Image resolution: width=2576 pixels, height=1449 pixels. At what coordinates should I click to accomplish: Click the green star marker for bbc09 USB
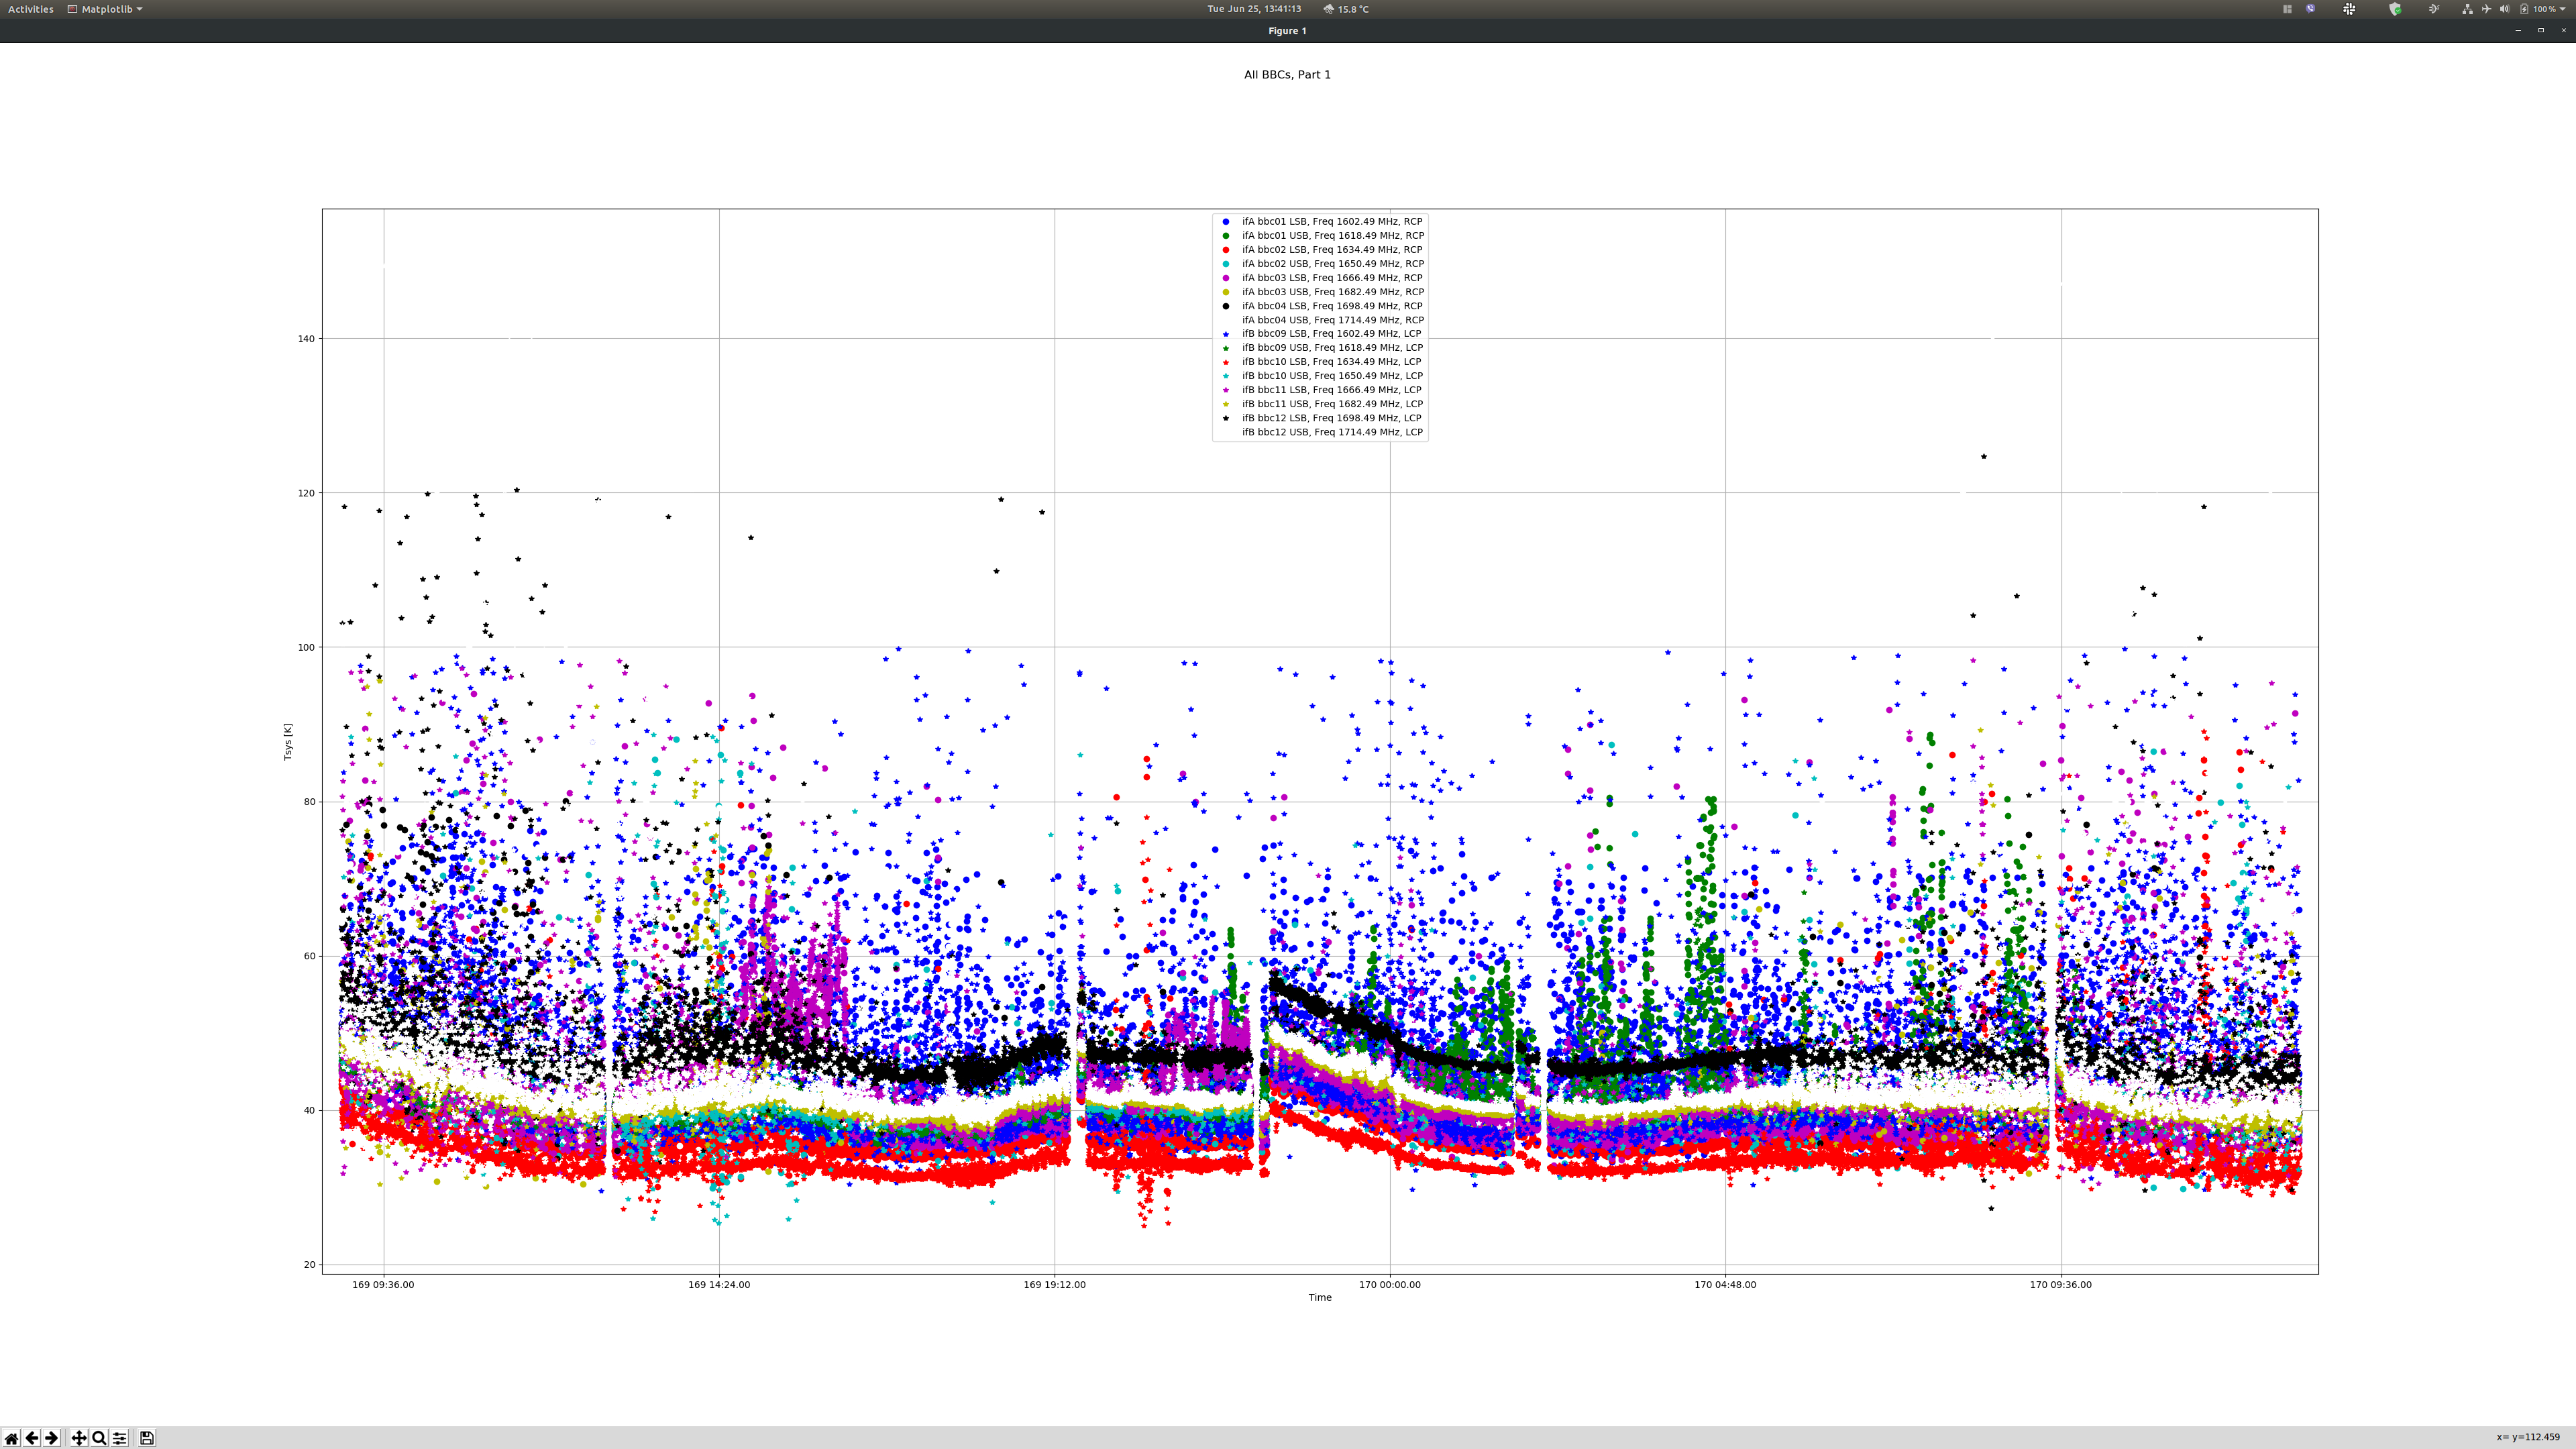[x=1226, y=348]
